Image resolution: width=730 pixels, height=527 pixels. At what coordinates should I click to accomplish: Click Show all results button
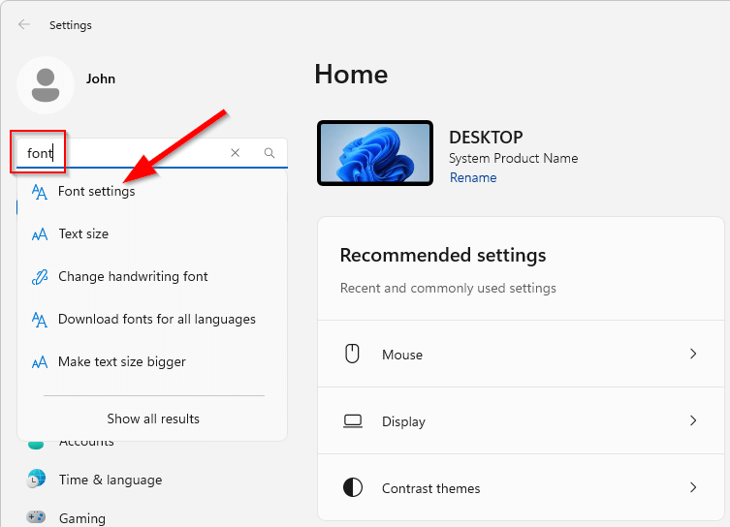[153, 418]
